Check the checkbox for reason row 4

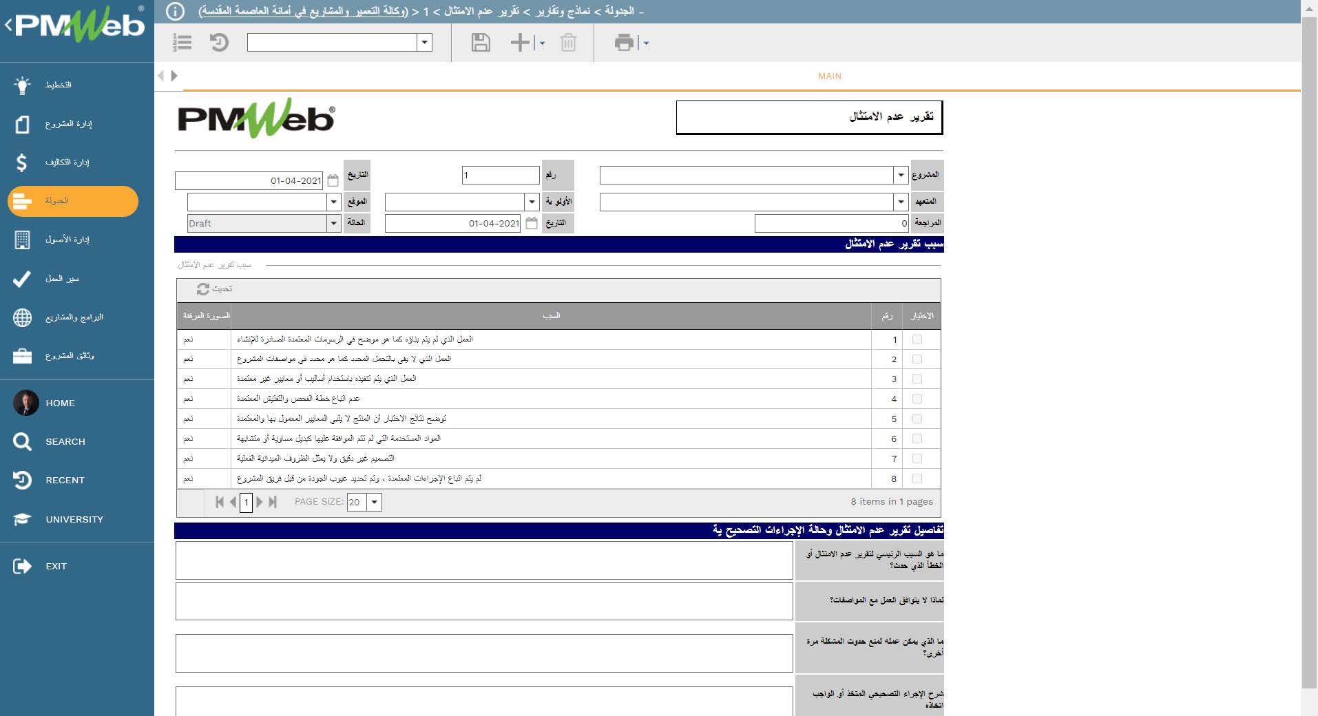[x=917, y=399]
